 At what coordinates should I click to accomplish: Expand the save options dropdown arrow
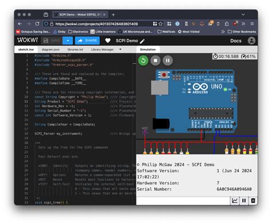coord(68,41)
